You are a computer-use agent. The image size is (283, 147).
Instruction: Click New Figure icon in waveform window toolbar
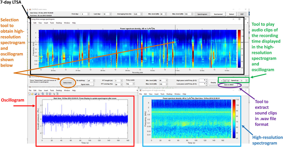29,94
